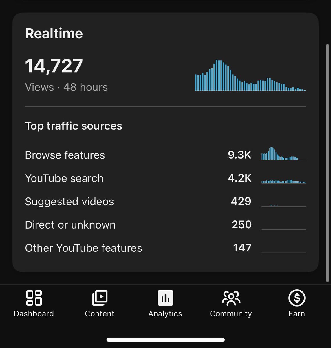
Task: Tap the iOS home indicator bar
Action: coord(166,340)
